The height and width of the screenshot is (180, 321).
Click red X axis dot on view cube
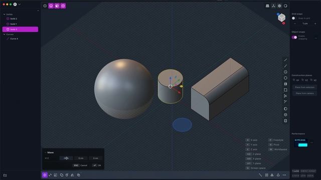(x=283, y=23)
